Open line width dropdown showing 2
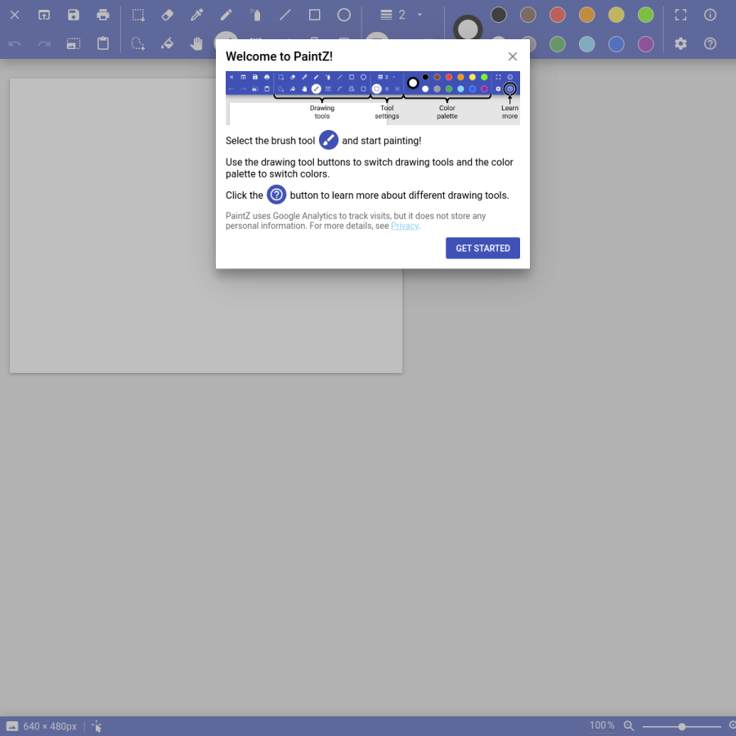Image resolution: width=736 pixels, height=736 pixels. [402, 15]
